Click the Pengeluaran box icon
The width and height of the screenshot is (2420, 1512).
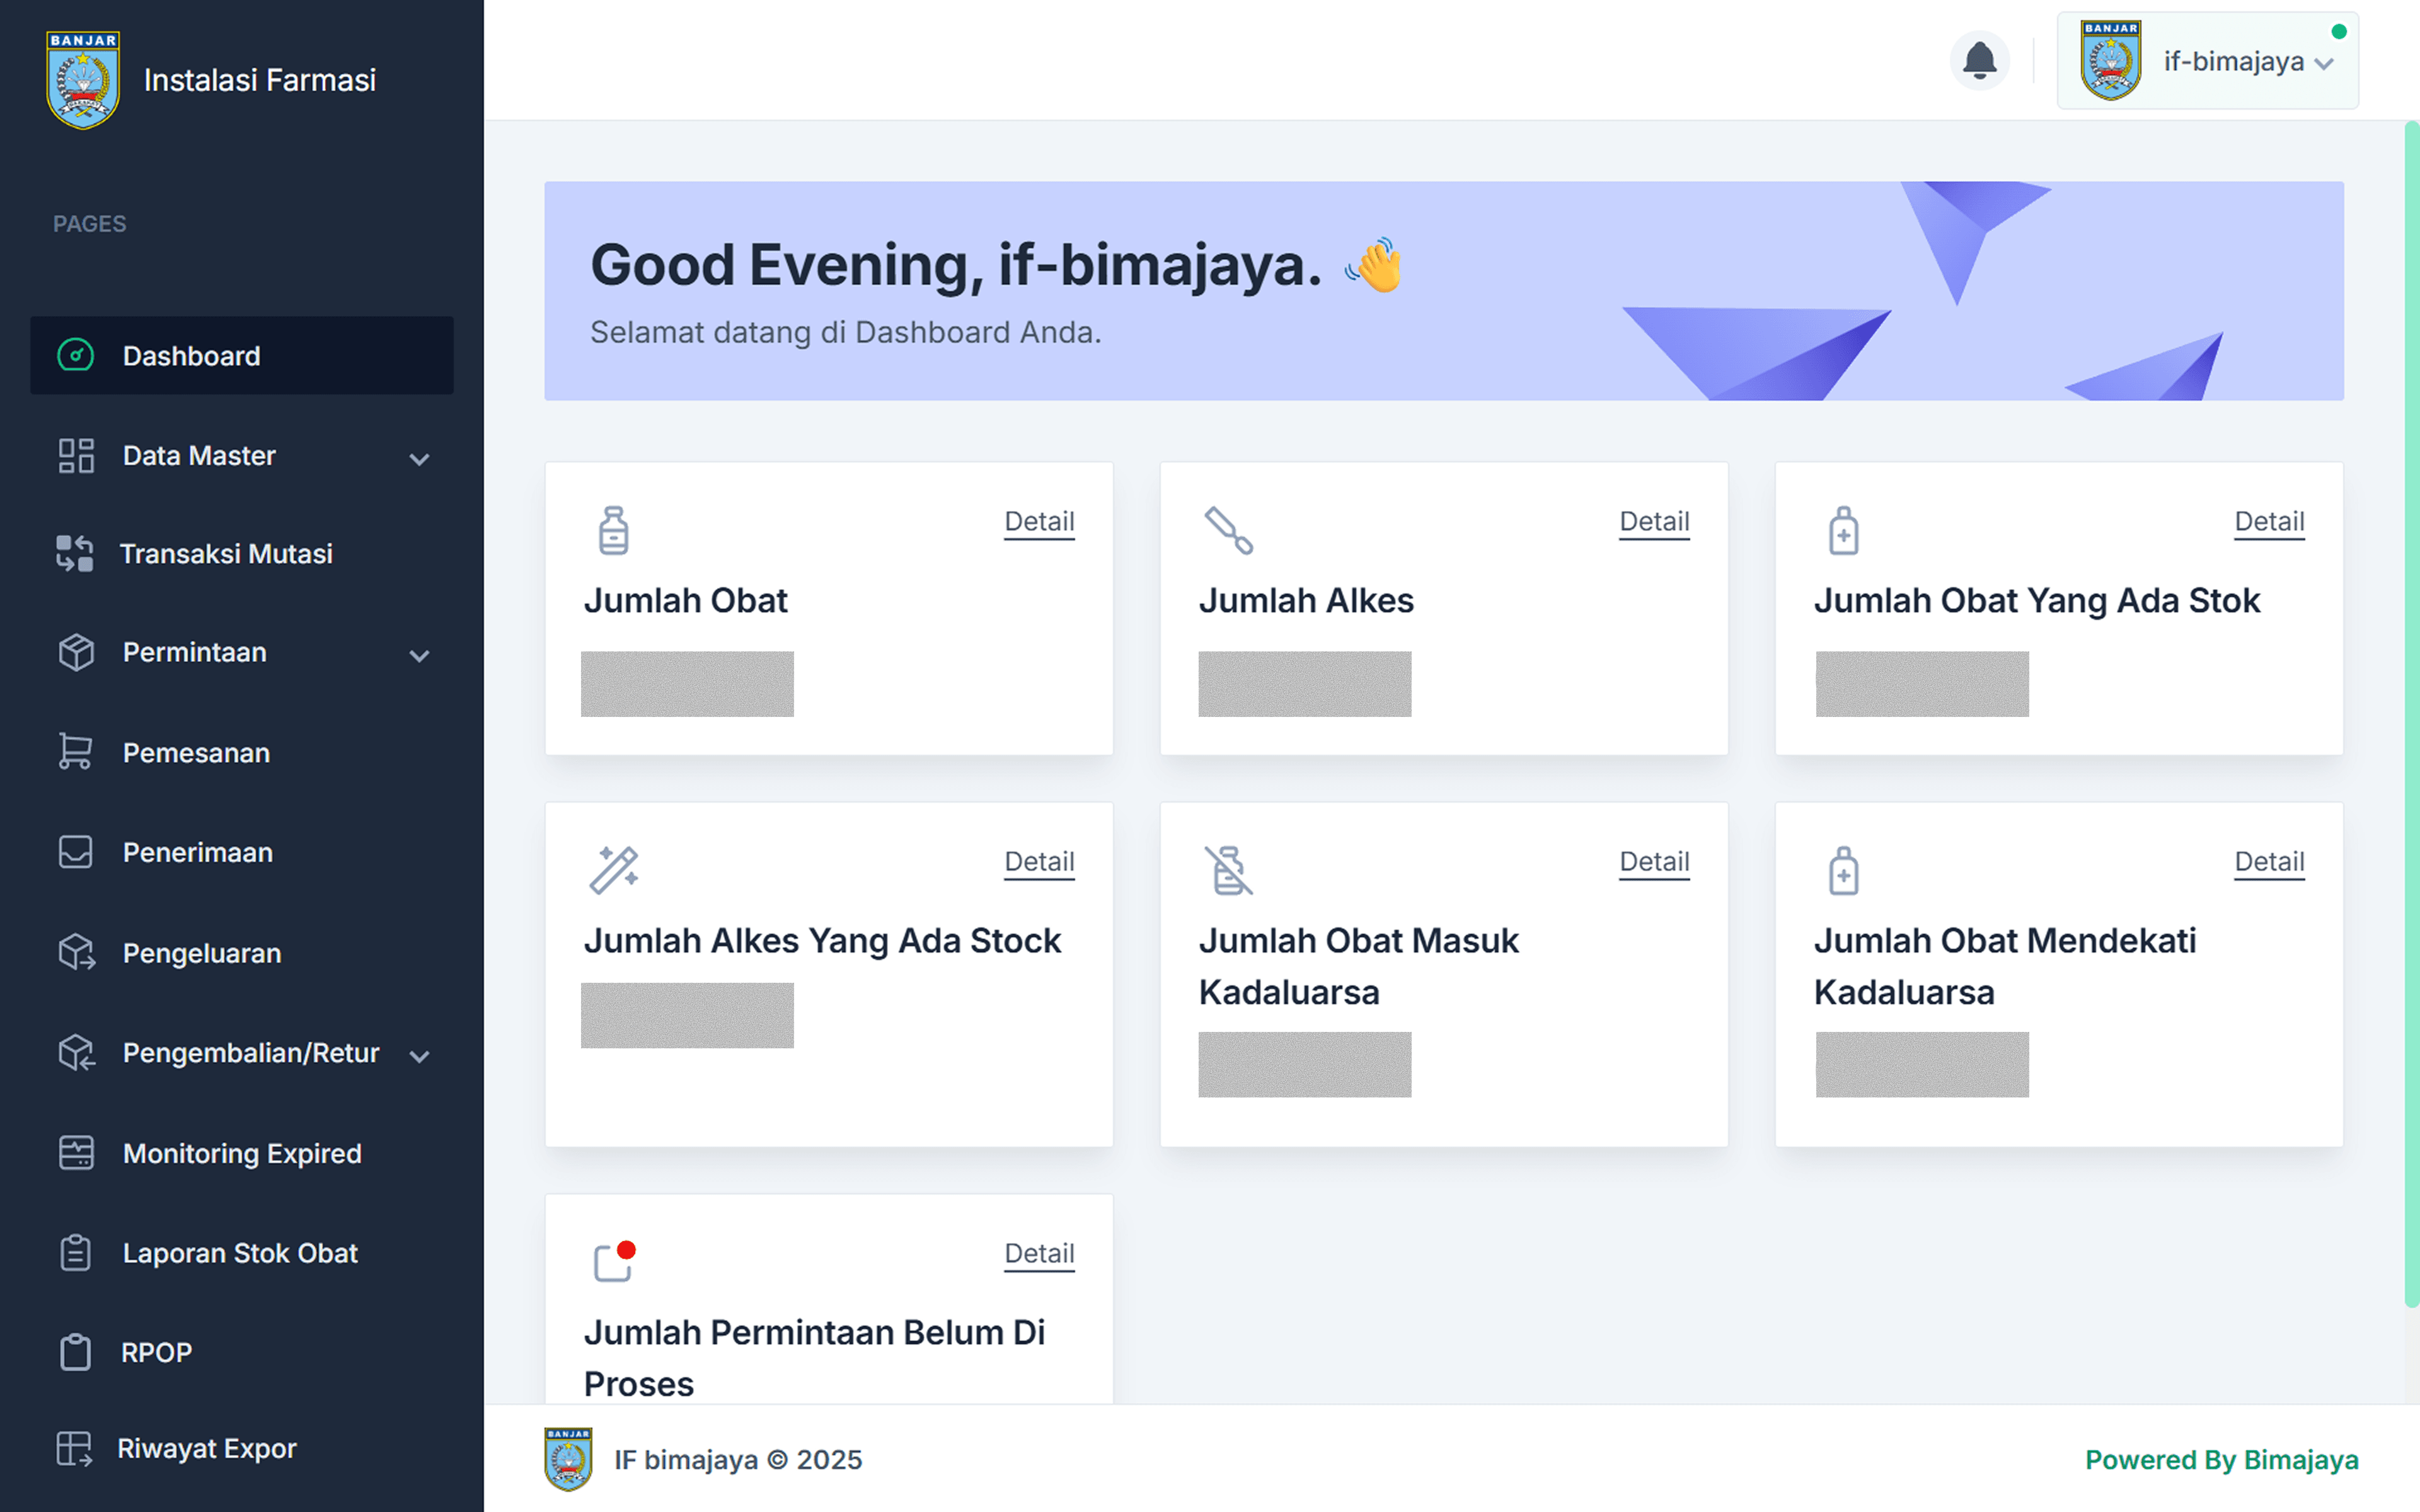click(75, 953)
